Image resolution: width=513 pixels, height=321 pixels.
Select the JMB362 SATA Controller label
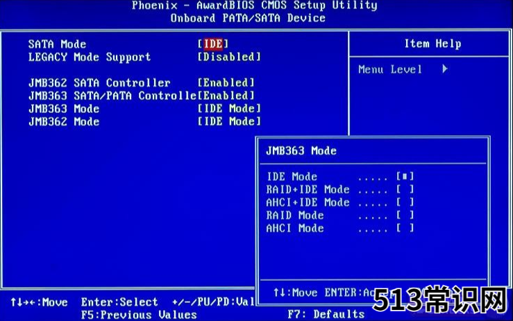coord(99,83)
